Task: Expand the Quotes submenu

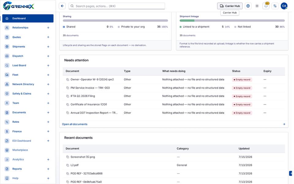Action: (x=48, y=37)
